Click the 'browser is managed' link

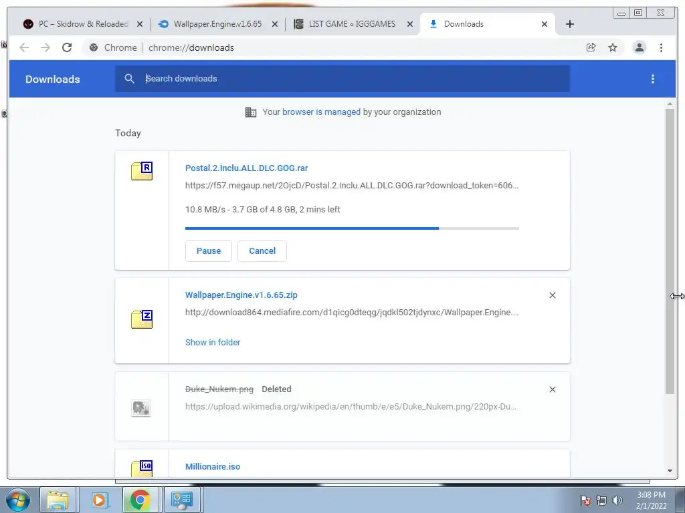[x=322, y=112]
